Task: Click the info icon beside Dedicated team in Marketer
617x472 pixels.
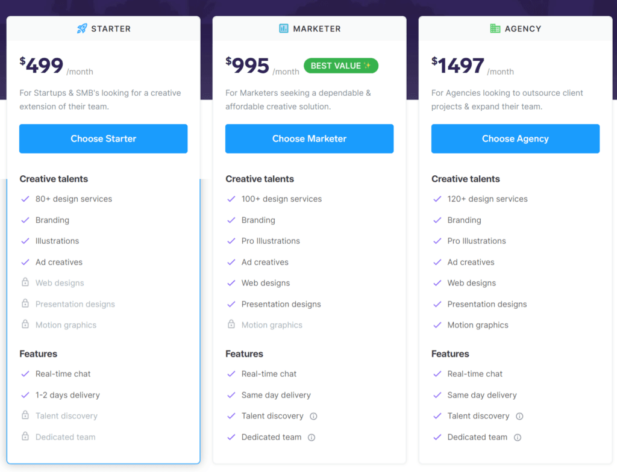Action: [312, 437]
